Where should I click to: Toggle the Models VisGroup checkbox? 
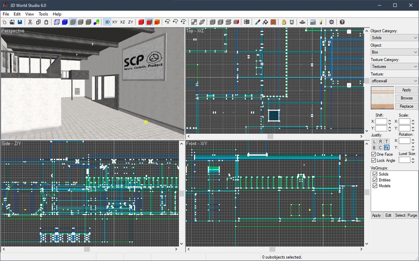point(375,186)
